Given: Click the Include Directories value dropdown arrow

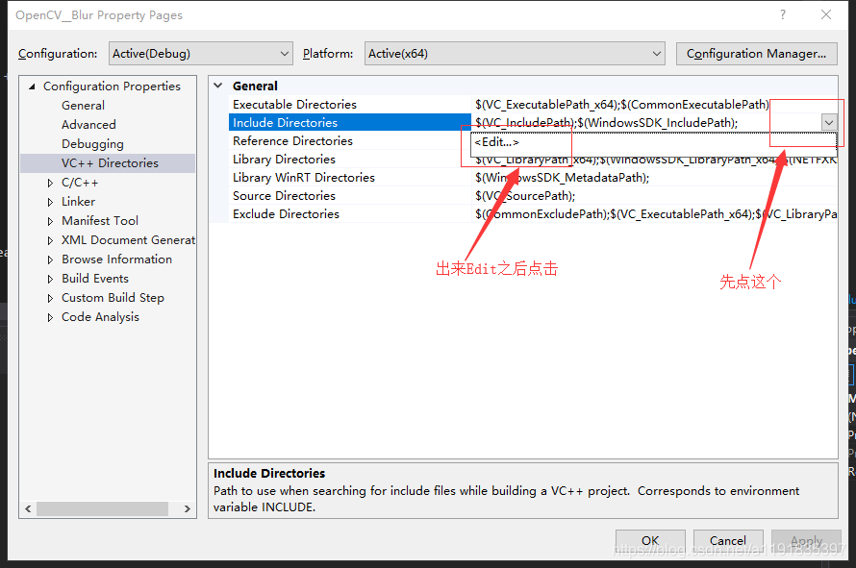Looking at the screenshot, I should (x=829, y=122).
